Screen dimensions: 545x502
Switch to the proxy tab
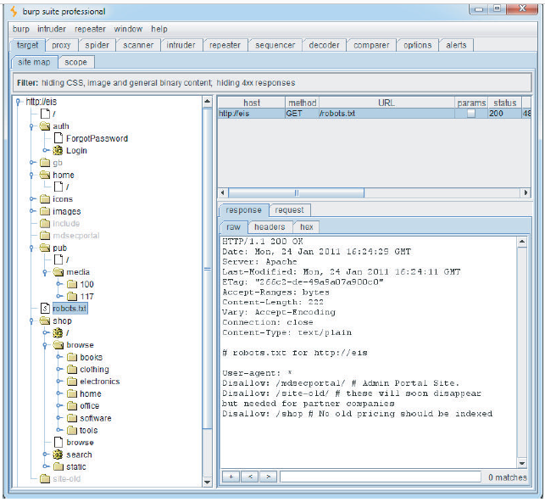tap(61, 45)
